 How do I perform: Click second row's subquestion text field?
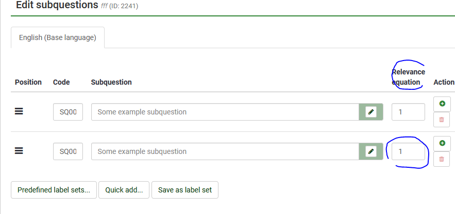[x=225, y=151]
